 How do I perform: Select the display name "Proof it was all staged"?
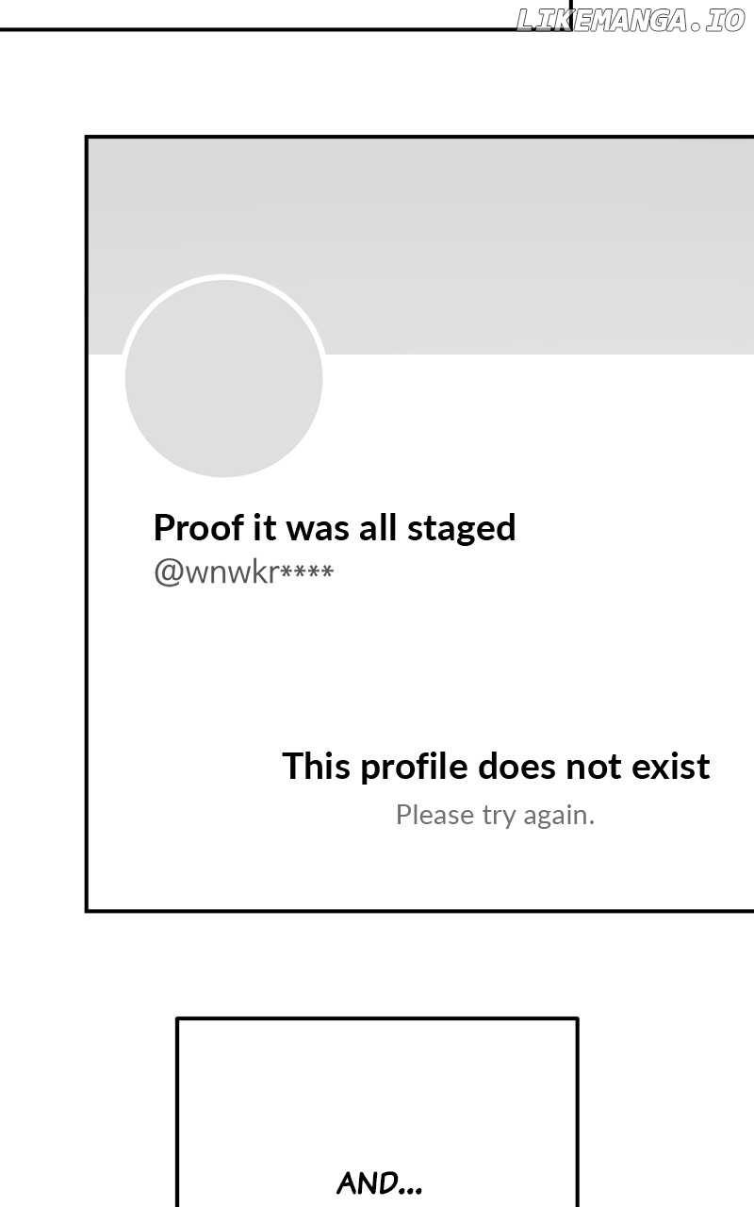click(335, 528)
